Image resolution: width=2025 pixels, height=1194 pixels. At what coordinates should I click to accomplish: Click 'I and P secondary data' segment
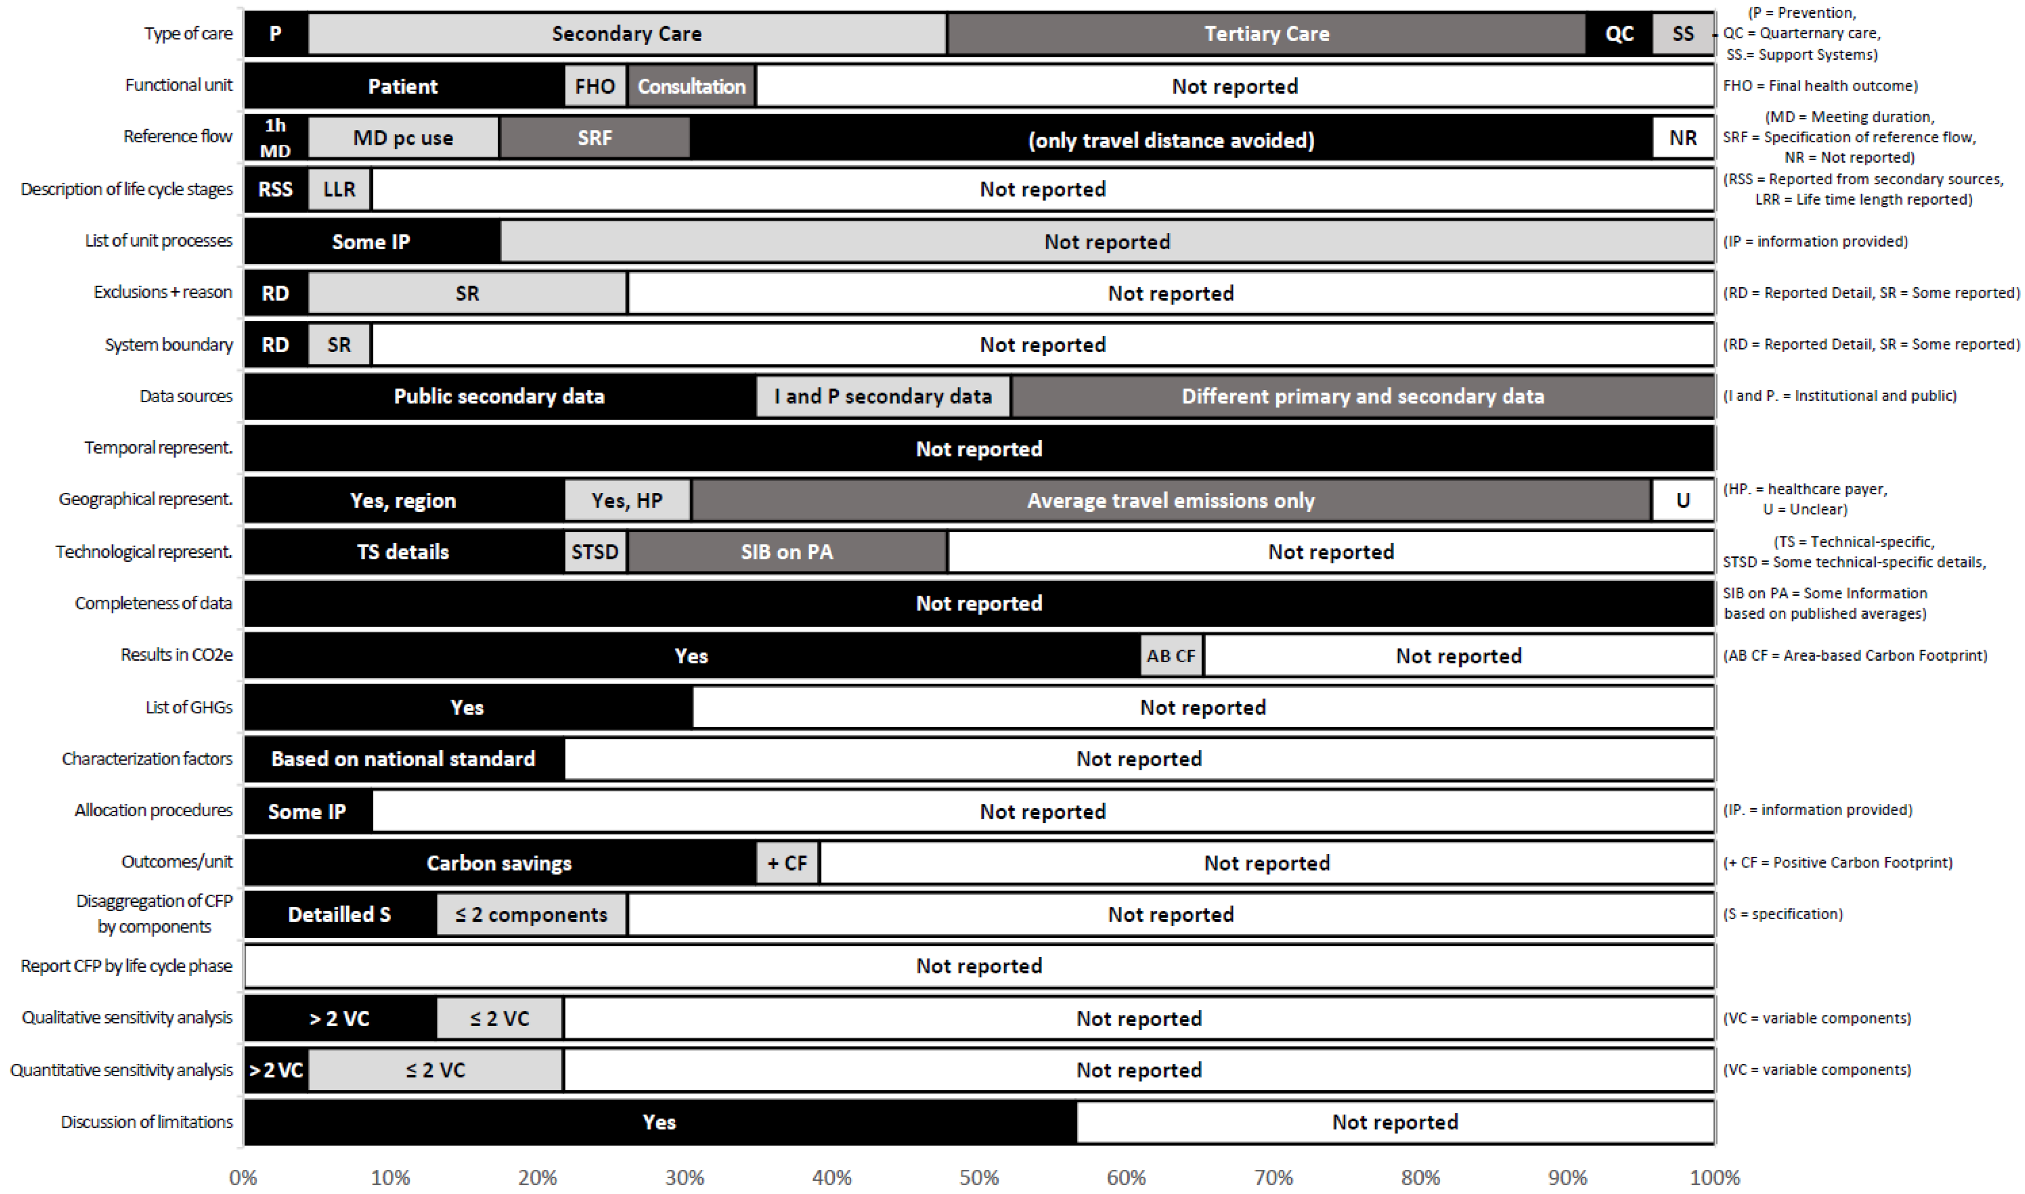point(883,396)
